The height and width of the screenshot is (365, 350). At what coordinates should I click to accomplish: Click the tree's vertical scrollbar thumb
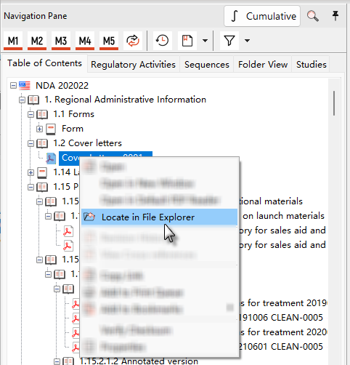click(x=334, y=103)
